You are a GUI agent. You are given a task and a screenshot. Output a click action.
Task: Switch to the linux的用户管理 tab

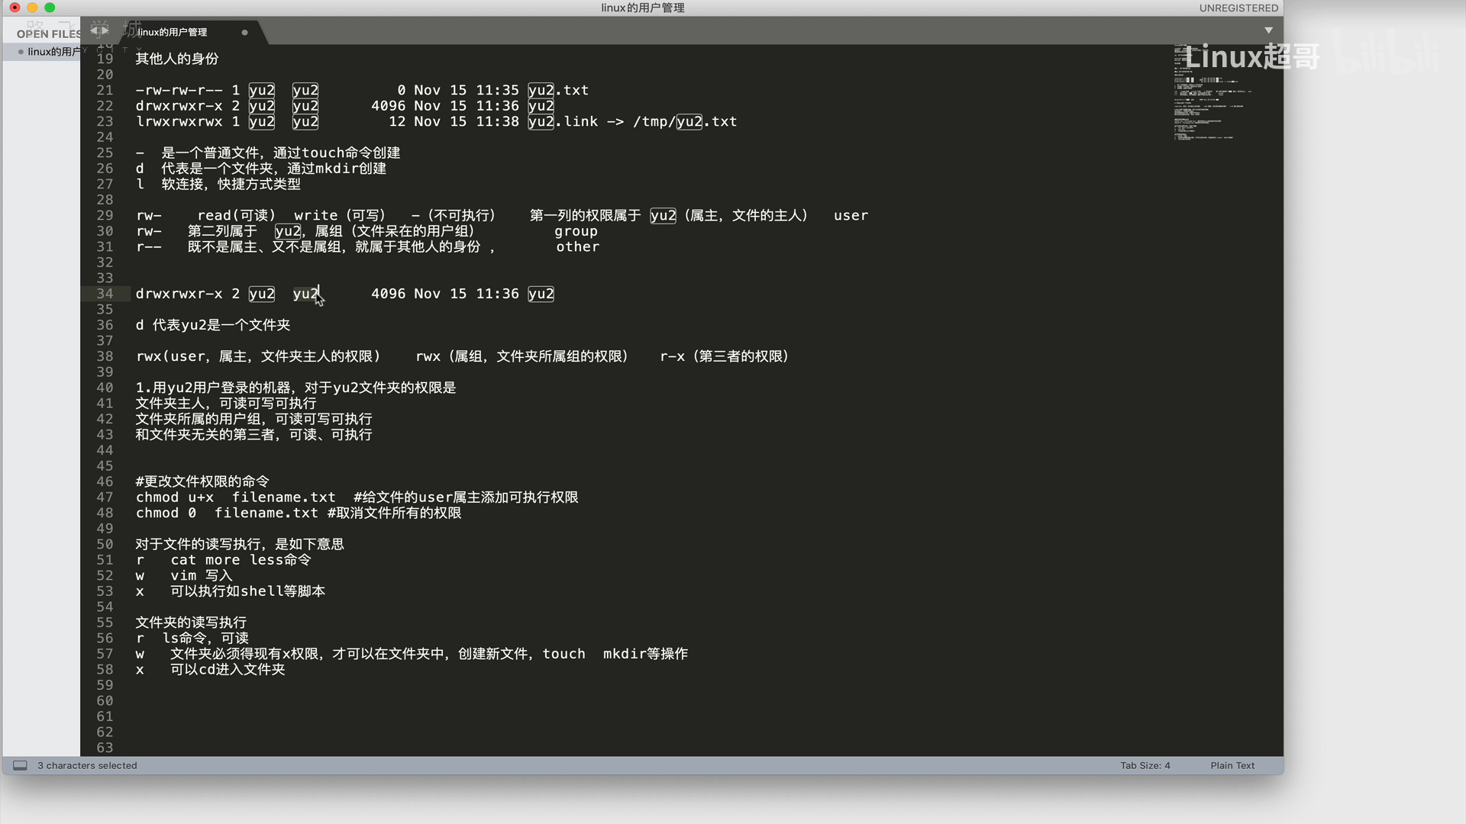[173, 32]
